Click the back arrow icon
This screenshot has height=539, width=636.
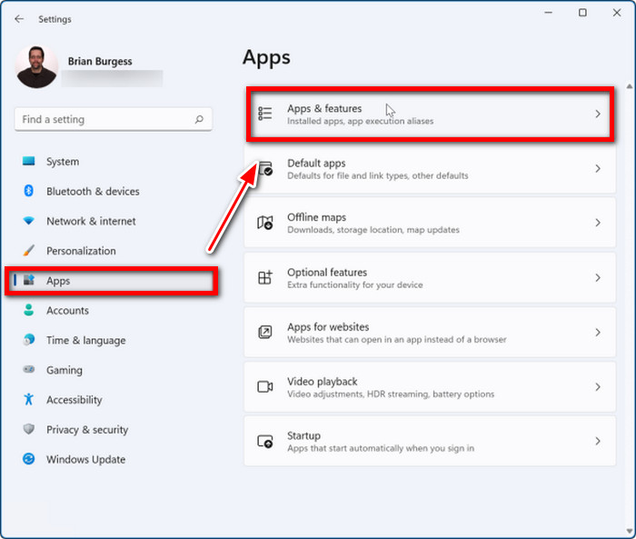tap(19, 19)
